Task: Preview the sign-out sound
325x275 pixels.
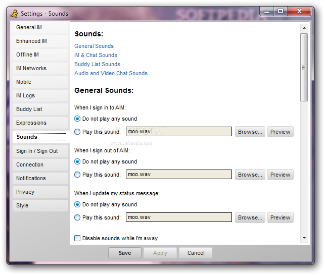Action: [280, 175]
